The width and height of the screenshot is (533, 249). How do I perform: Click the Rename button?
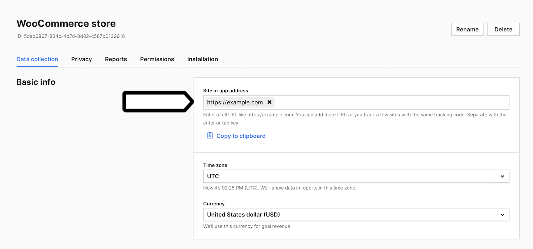(x=467, y=29)
